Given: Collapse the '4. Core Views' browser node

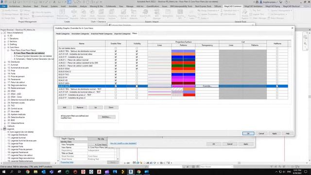Looking at the screenshot, I should 5,47.
